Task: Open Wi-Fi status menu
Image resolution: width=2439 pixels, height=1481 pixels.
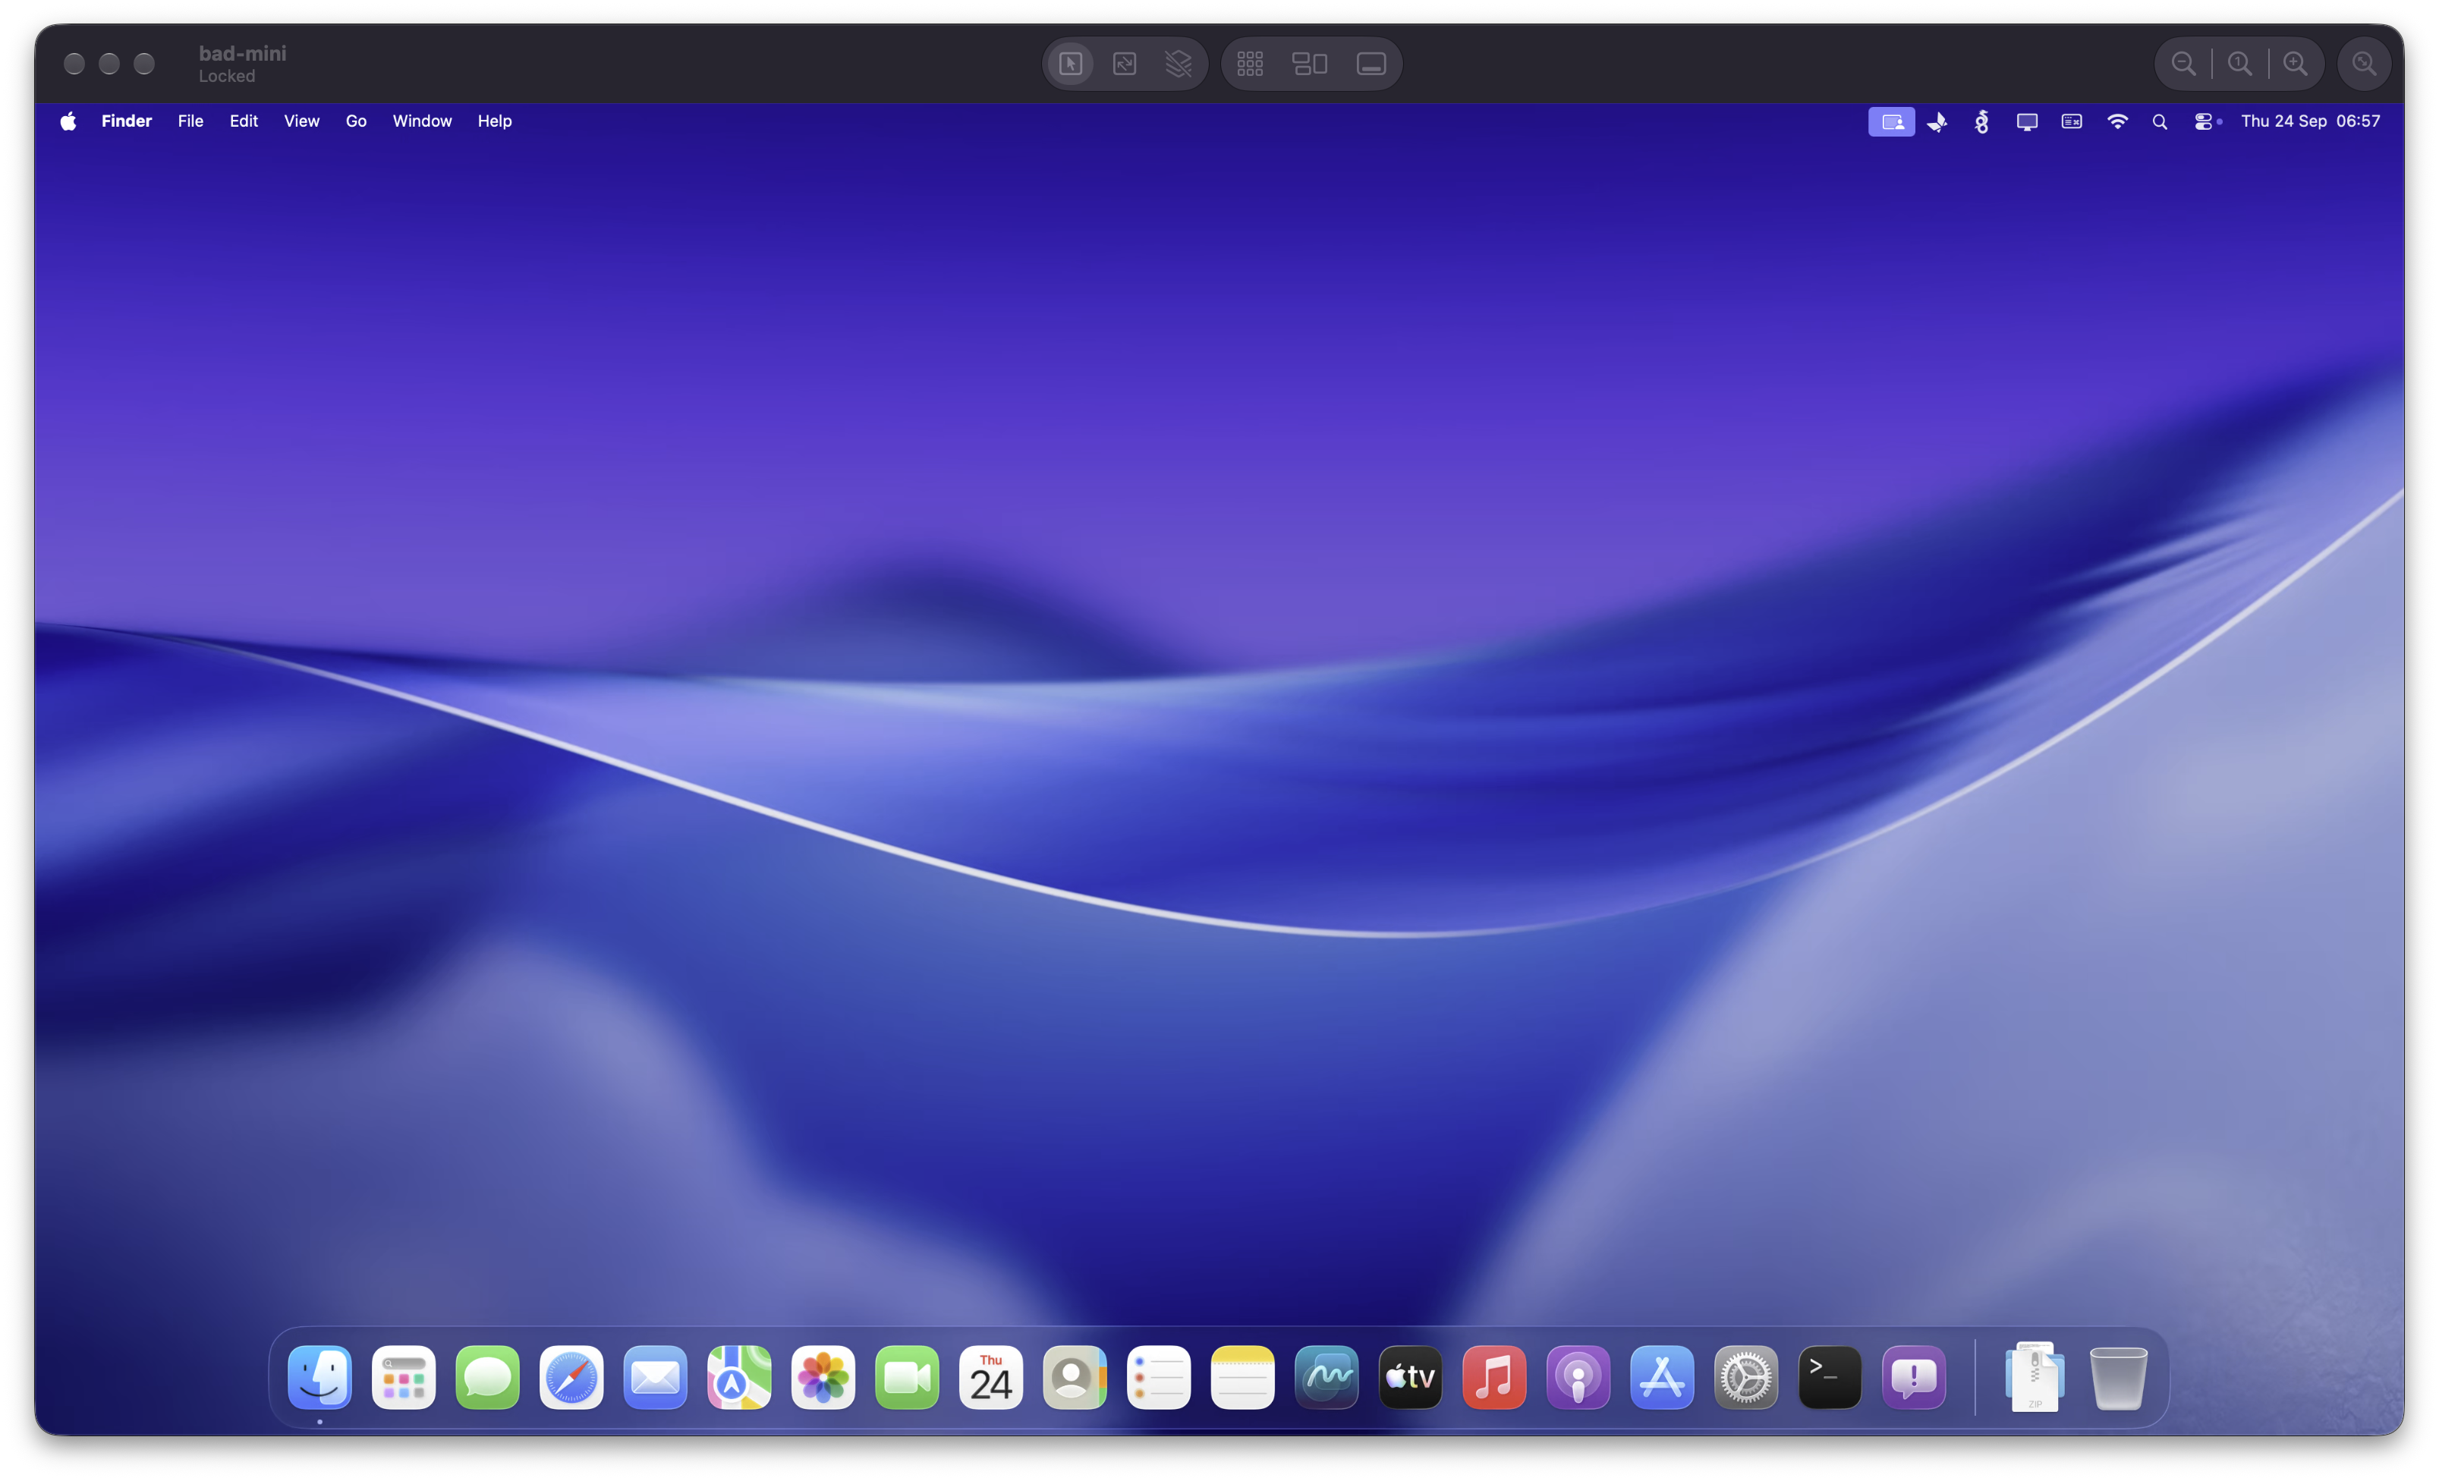Action: [x=2117, y=121]
